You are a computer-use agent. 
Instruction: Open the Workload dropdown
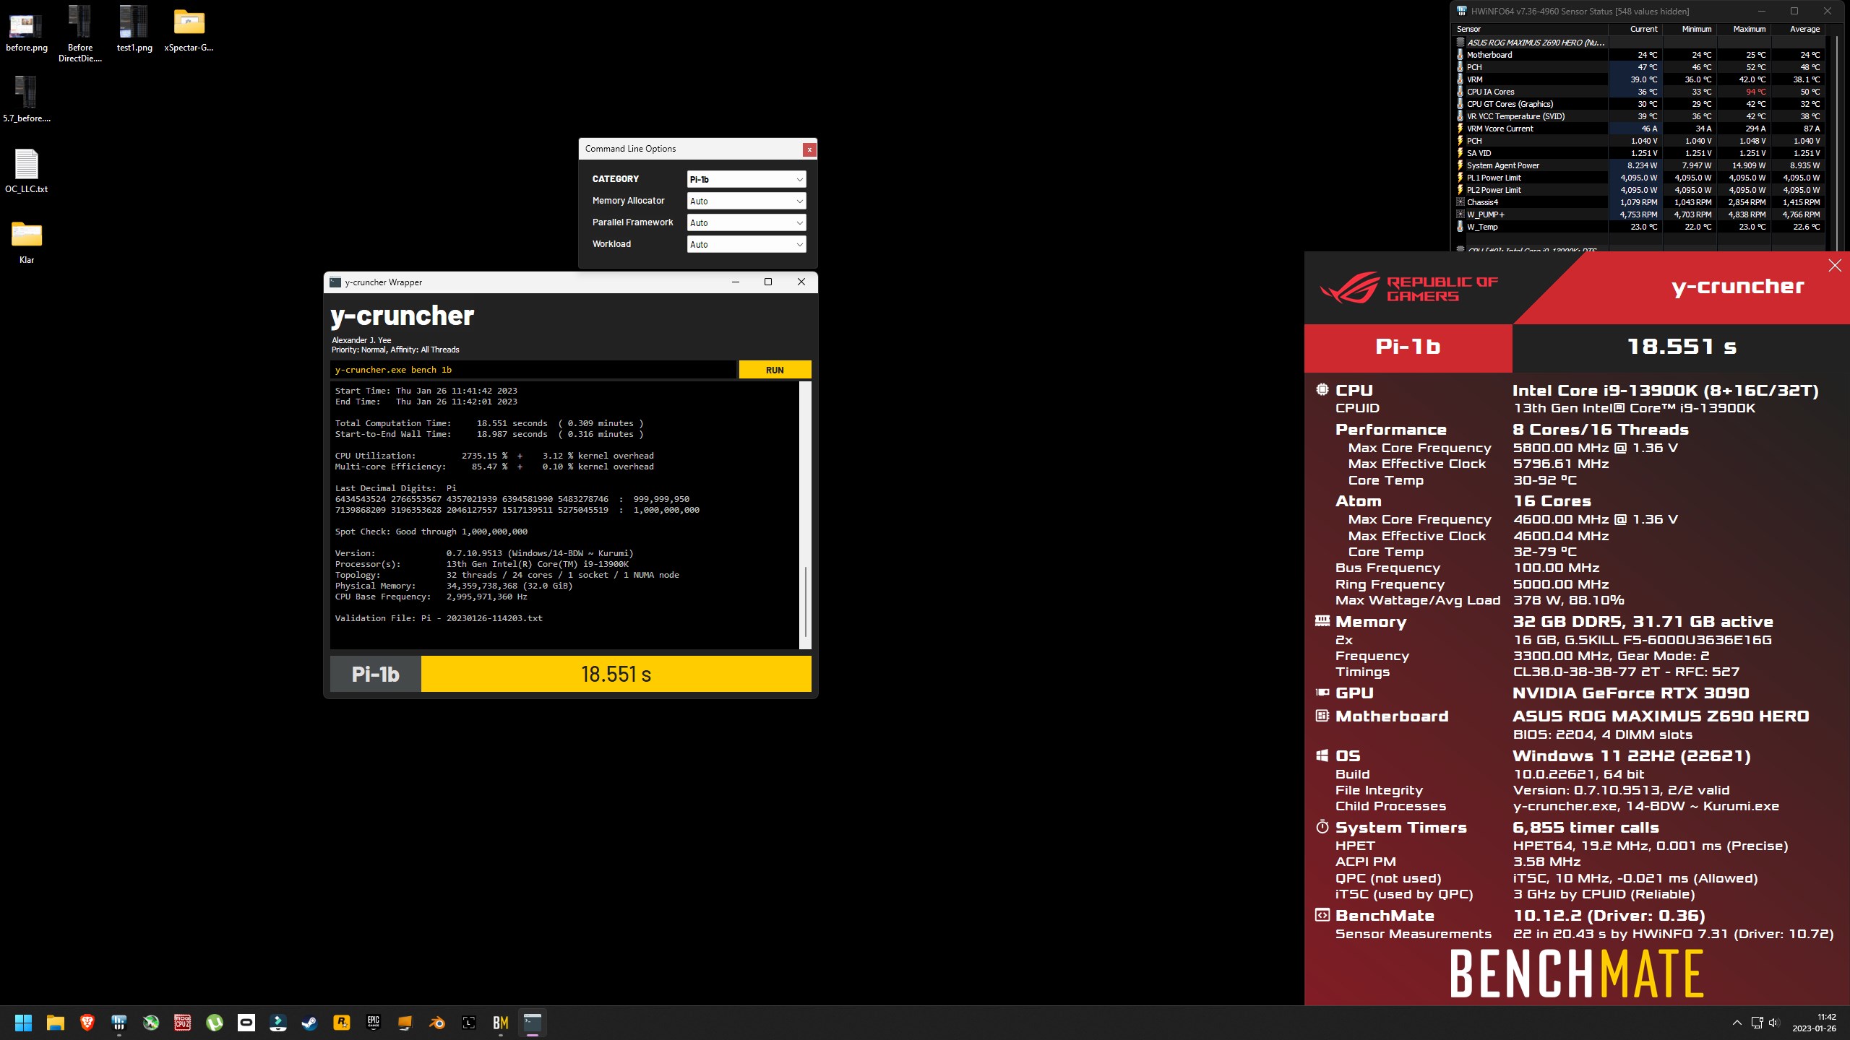747,244
